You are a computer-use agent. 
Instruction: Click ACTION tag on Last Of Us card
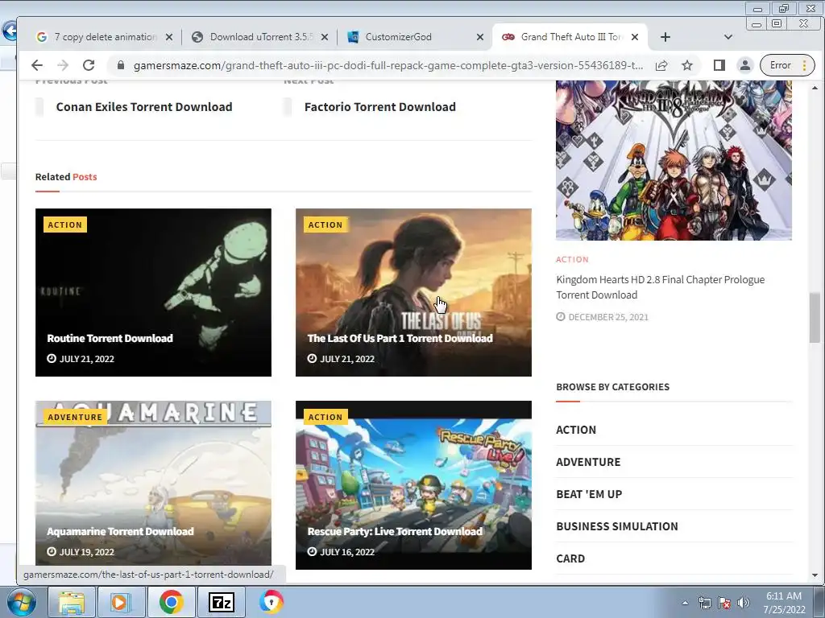(325, 225)
